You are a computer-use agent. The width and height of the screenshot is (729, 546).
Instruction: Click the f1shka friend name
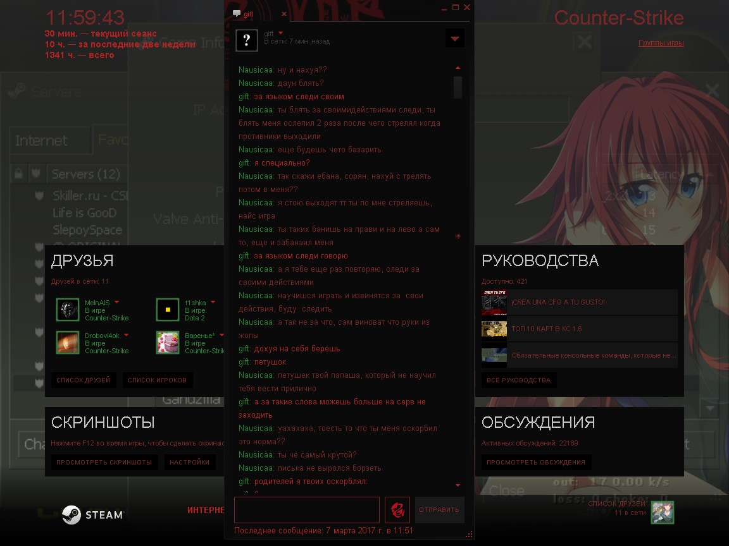click(x=196, y=303)
